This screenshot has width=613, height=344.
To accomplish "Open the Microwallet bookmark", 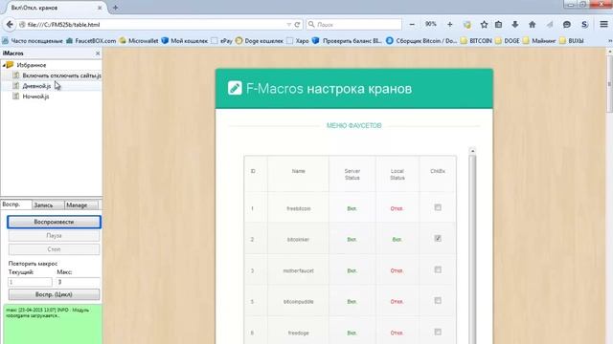I will [x=139, y=40].
